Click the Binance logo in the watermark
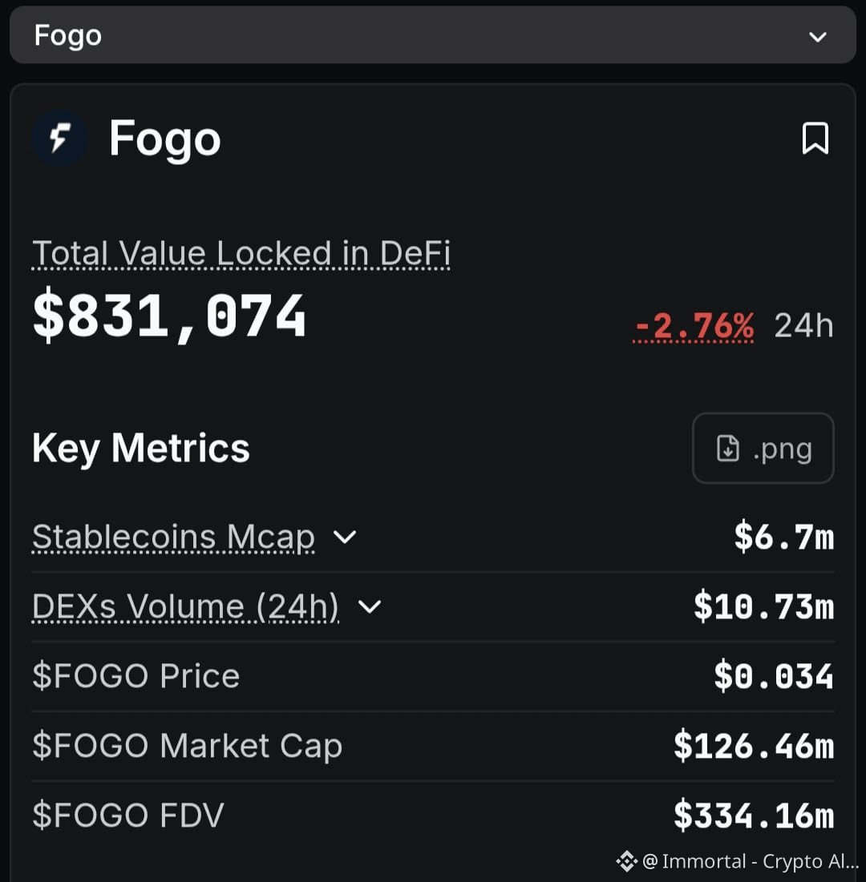Viewport: 866px width, 882px height. coord(626,861)
